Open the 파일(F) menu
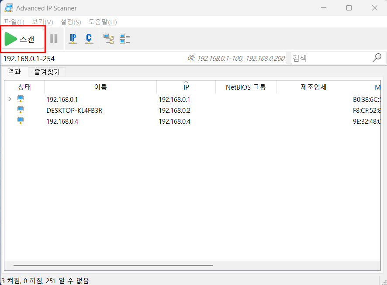 14,22
